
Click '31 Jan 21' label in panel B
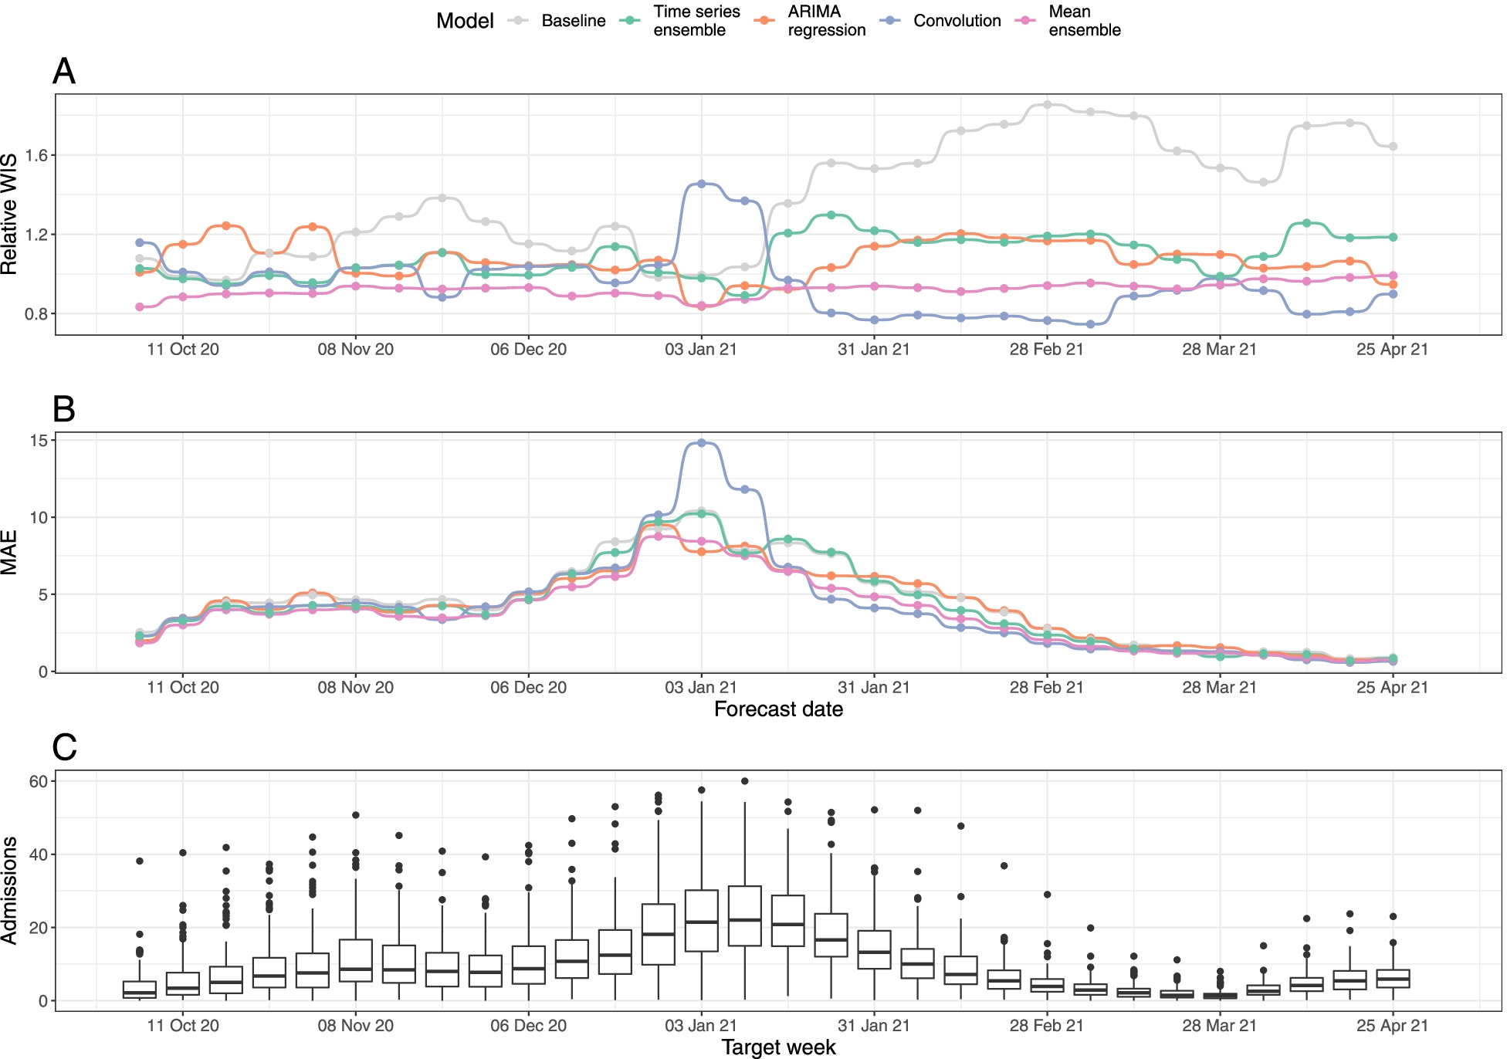click(x=874, y=688)
